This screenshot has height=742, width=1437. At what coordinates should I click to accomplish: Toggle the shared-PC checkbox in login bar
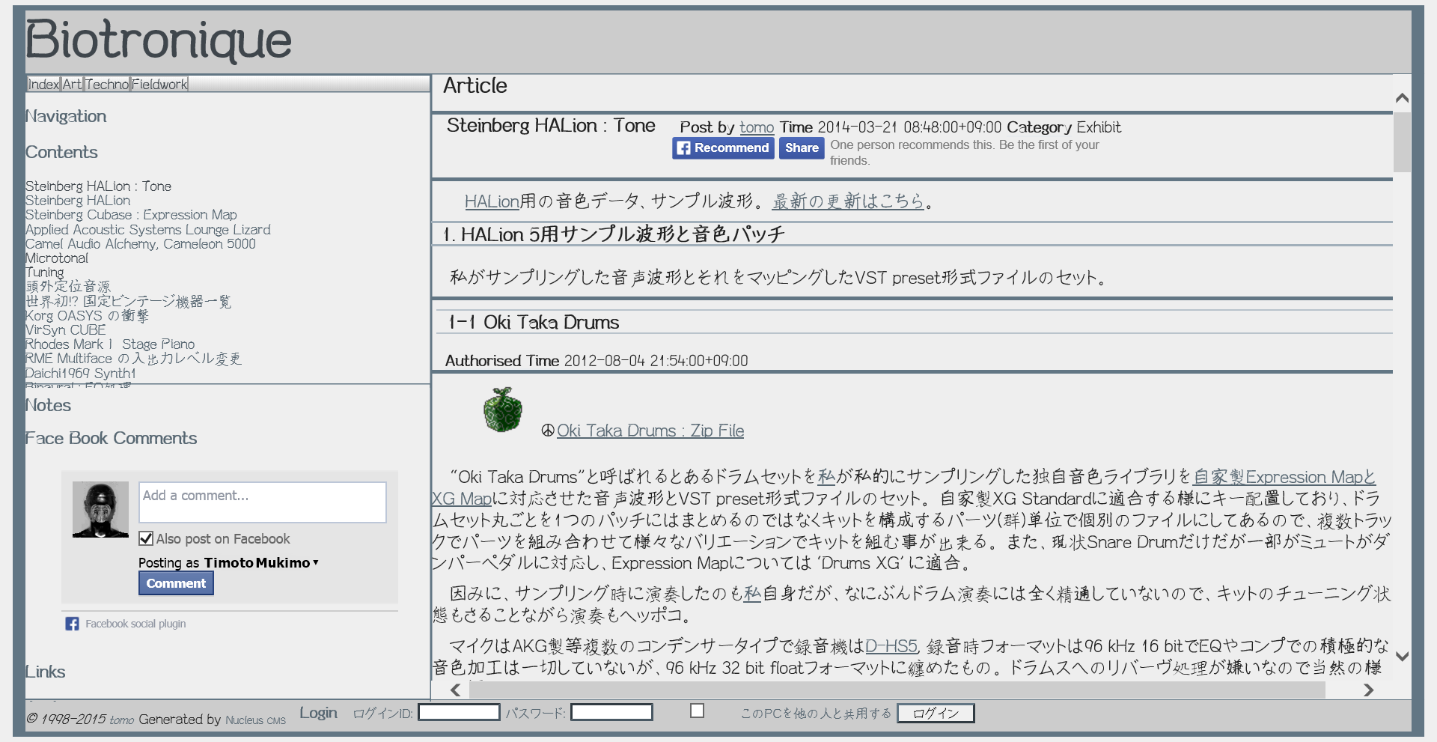pos(697,711)
